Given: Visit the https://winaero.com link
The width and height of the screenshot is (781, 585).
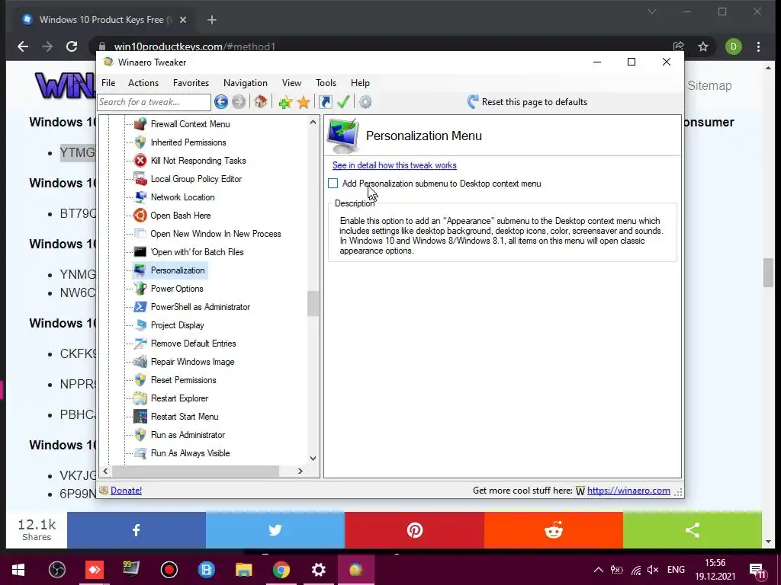Looking at the screenshot, I should point(628,491).
